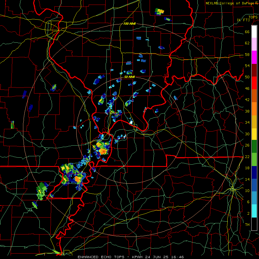Click the 62 legend value
This screenshot has width=259, height=259.
pyautogui.click(x=247, y=43)
